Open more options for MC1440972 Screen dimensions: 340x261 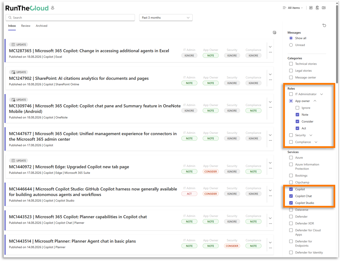pyautogui.click(x=270, y=168)
